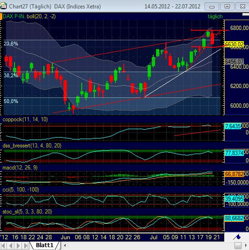Image resolution: width=249 pixels, height=250 pixels.
Task: Click the täglich timeframe label
Action: (x=215, y=16)
